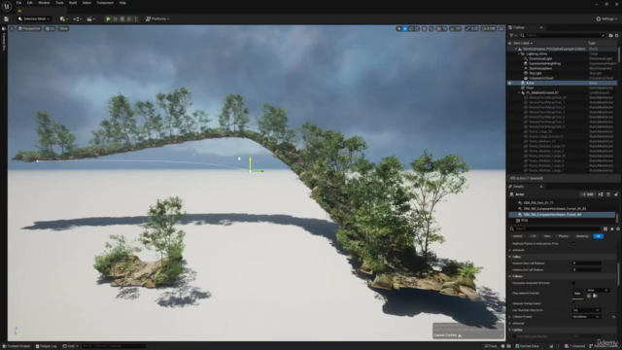
Task: Open the Outliner settings gear
Action: coord(617,35)
